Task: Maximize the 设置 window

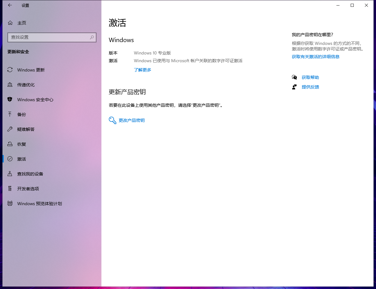Action: [x=352, y=5]
